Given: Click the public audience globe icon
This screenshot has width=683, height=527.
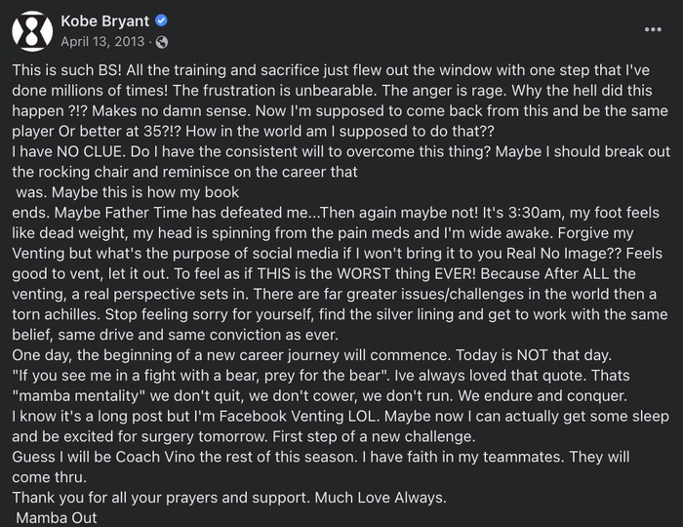Looking at the screenshot, I should [161, 42].
